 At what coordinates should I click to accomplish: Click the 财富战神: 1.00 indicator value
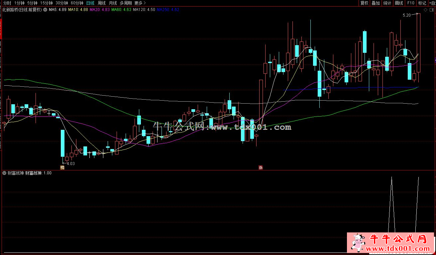(x=38, y=173)
